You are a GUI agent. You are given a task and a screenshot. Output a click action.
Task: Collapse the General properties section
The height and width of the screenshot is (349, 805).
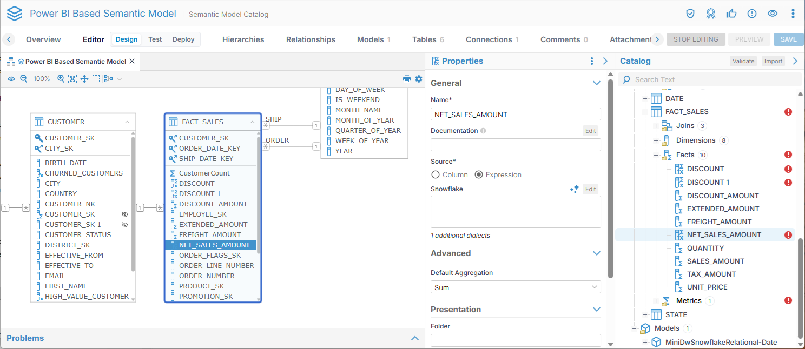coord(596,83)
